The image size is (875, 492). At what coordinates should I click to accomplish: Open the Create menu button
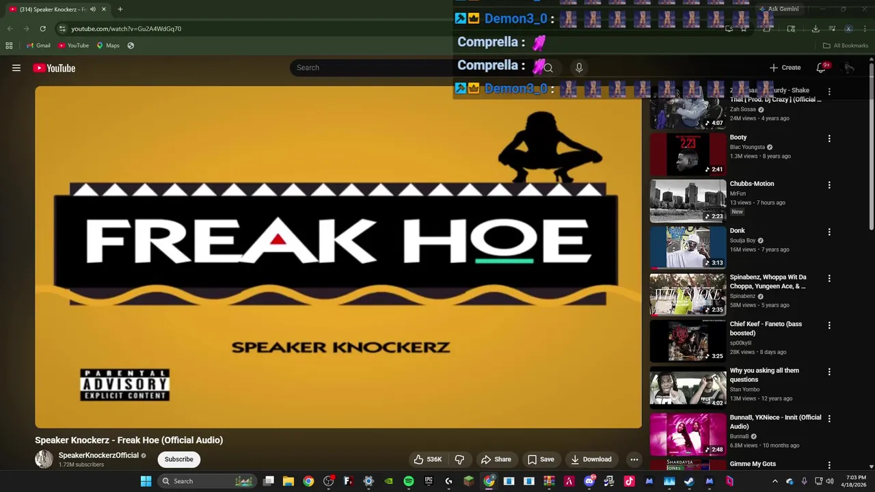coord(785,68)
